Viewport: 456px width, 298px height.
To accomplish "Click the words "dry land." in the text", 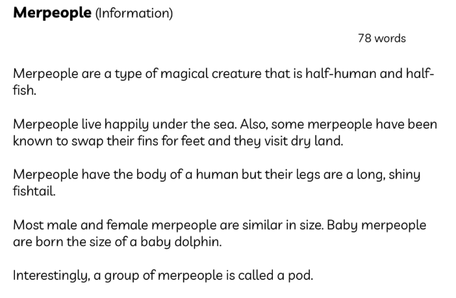I will tap(318, 140).
